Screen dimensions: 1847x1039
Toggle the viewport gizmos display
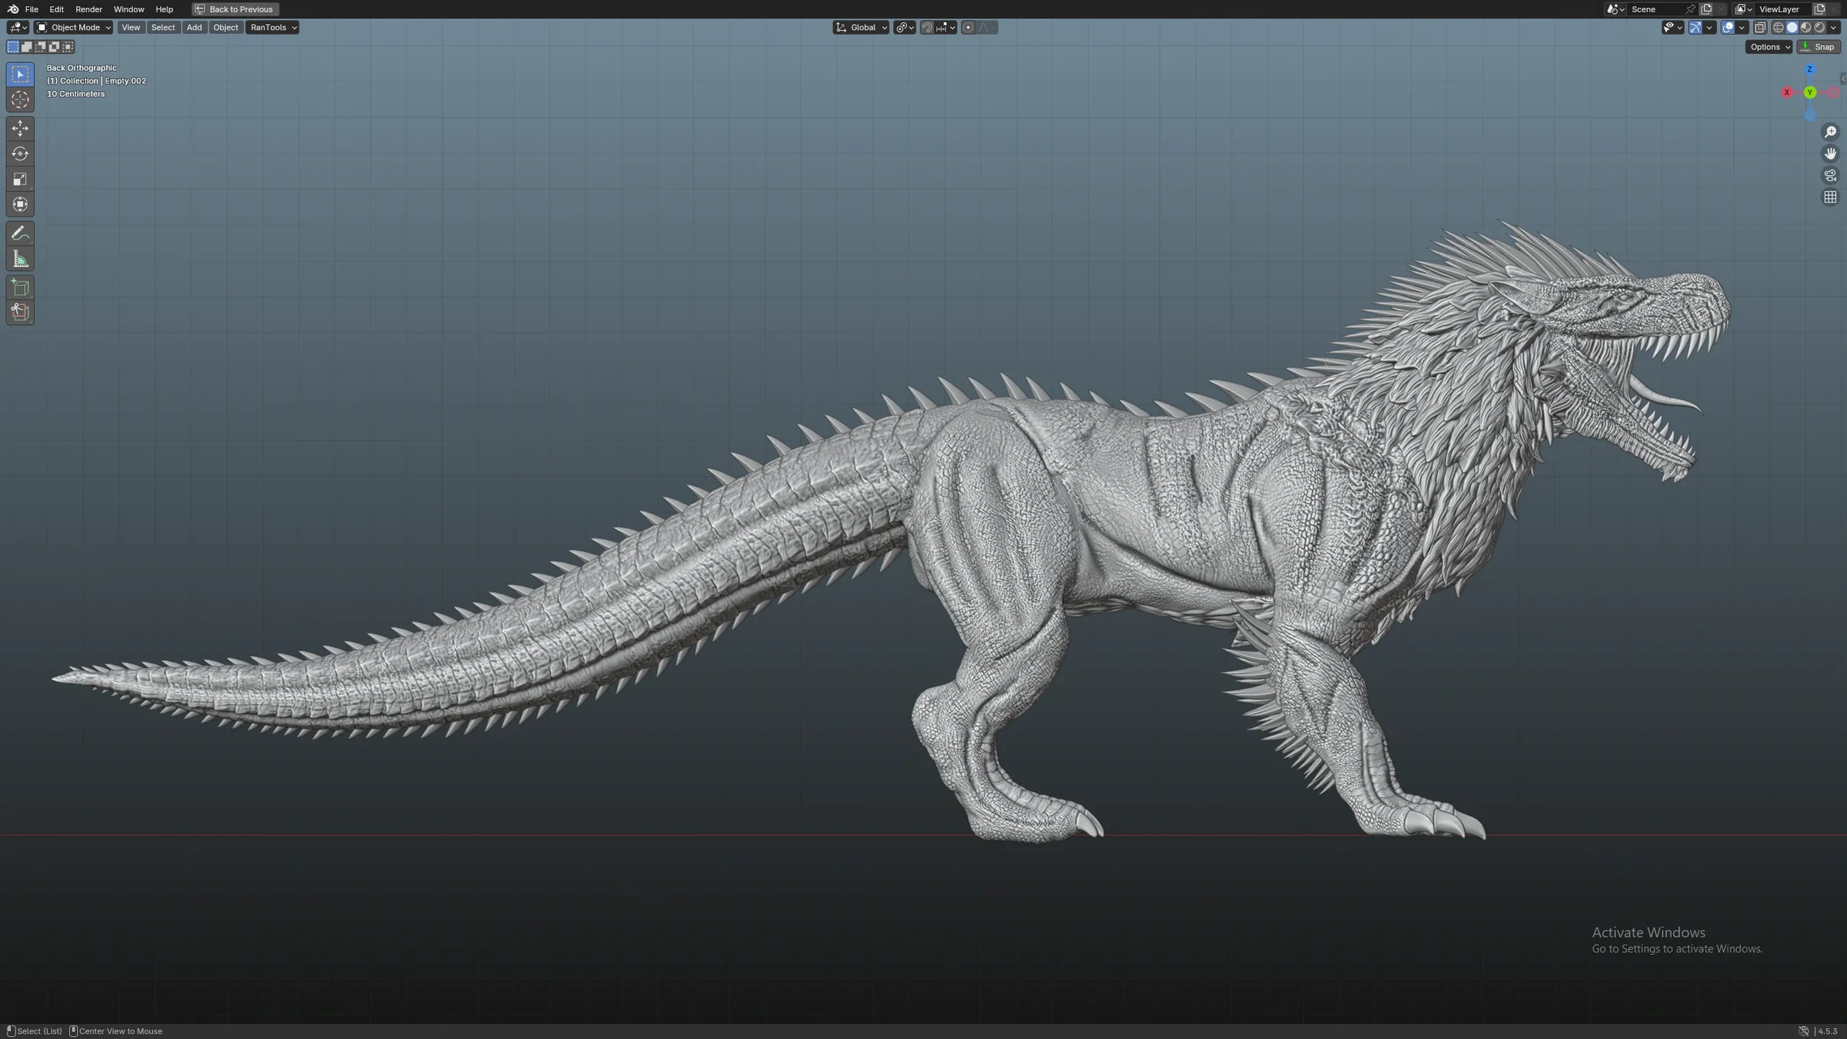(x=1695, y=27)
